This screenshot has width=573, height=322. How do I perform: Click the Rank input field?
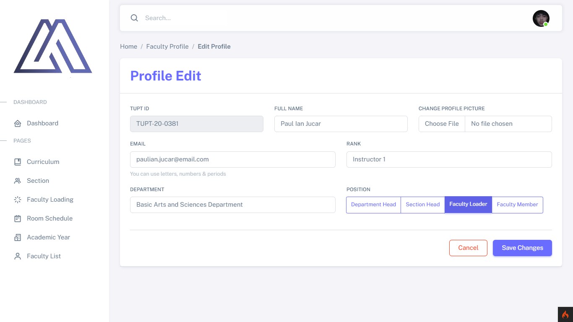449,159
